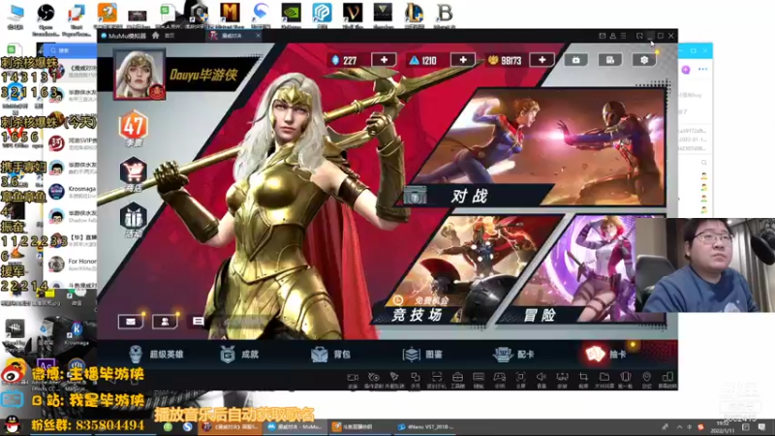Open the three-dot menu in right window
The width and height of the screenshot is (775, 436).
[703, 69]
